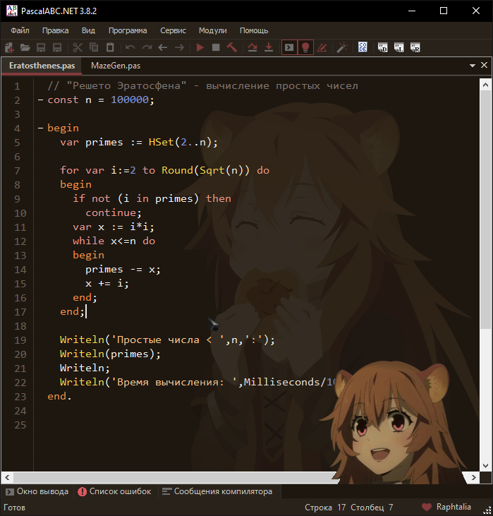Open the Модули menu
Viewport: 493px width, 516px height.
coord(213,30)
